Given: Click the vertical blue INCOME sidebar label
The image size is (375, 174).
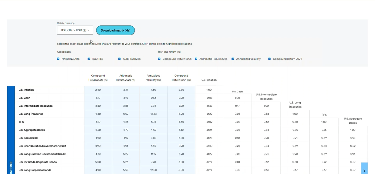Looking at the screenshot, I should [x=11, y=167].
